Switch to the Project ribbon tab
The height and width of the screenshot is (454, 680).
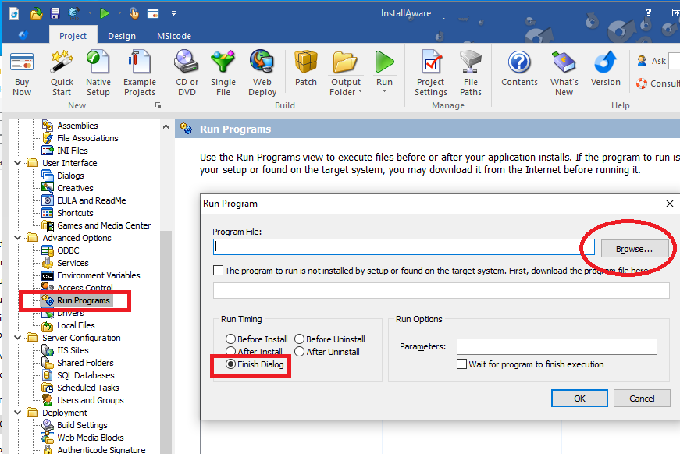click(73, 36)
